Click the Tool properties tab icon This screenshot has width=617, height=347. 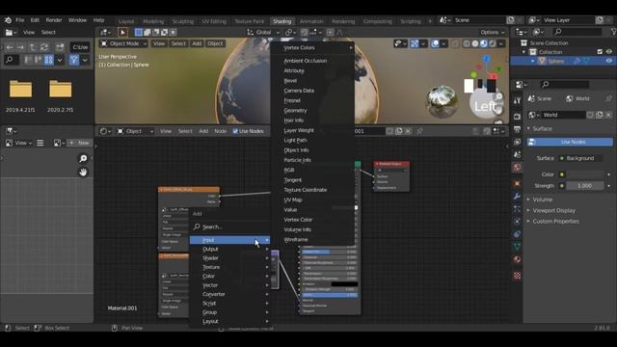pyautogui.click(x=517, y=100)
